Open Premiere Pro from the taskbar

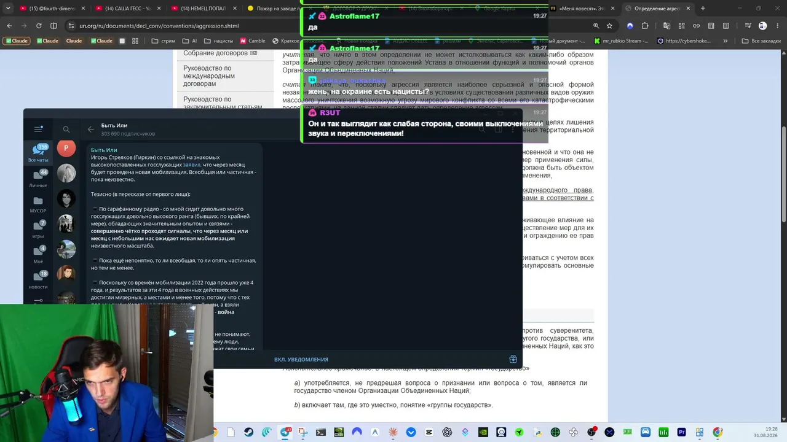point(681,432)
